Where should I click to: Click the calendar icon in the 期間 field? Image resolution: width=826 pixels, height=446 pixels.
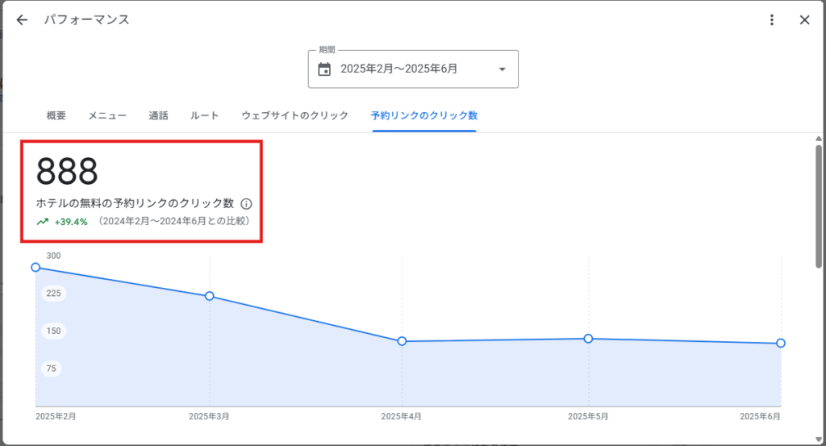point(324,69)
